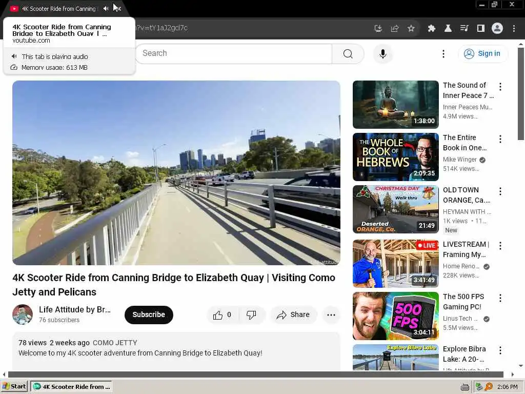This screenshot has width=525, height=394.
Task: Click 'LIVESTREAM | Framing My...' title
Action: (x=466, y=249)
